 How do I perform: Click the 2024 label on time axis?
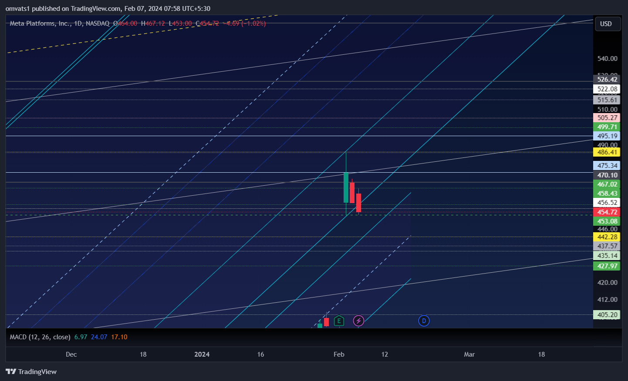[x=202, y=354]
